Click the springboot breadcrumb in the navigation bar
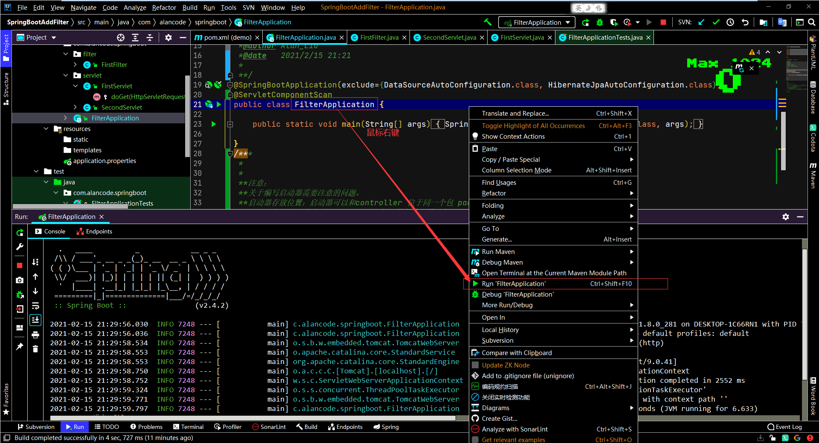The image size is (819, 443). (x=211, y=22)
